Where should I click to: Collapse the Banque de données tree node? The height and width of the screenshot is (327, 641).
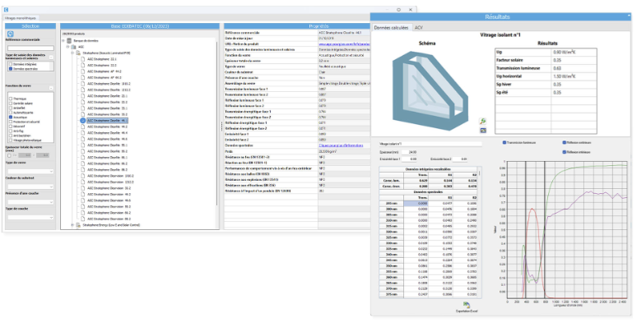coord(63,41)
